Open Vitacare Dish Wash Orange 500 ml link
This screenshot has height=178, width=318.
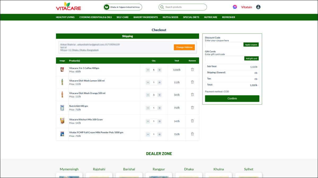[x=87, y=93]
